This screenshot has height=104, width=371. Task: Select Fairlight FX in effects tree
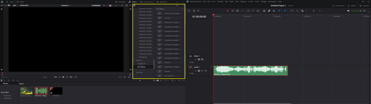point(141,64)
